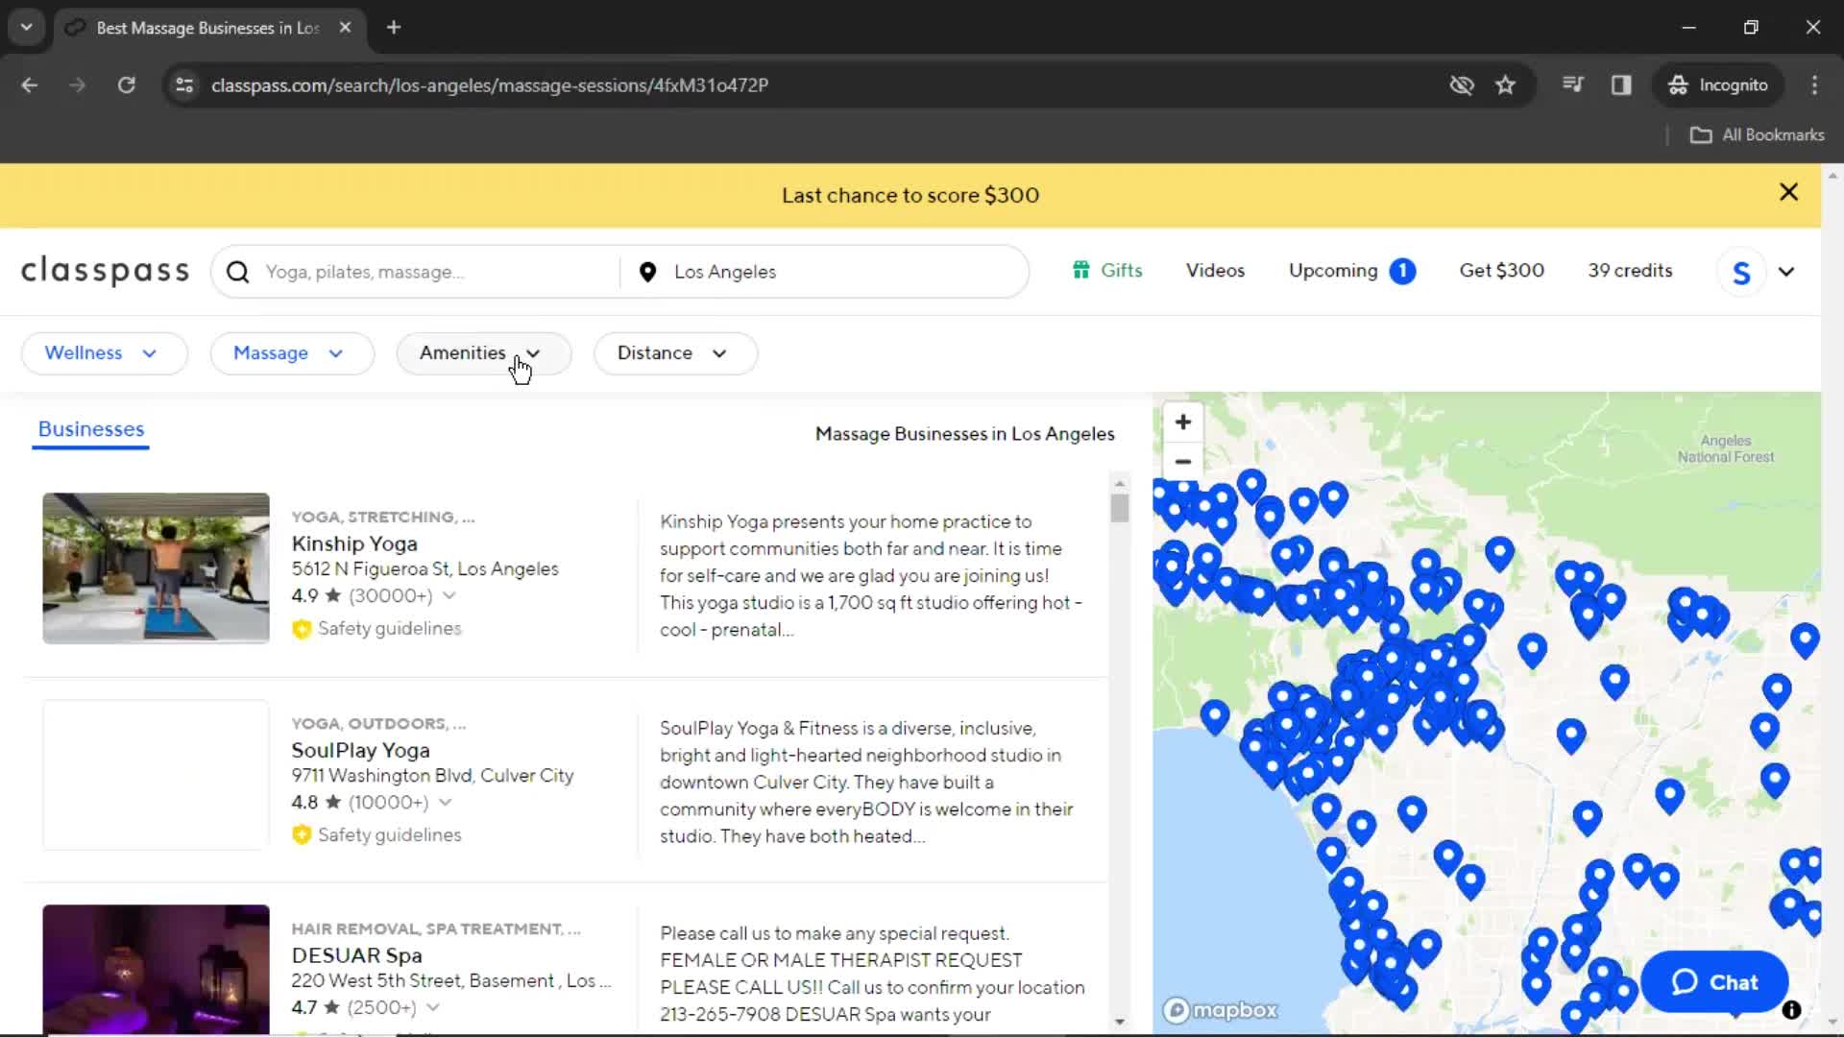This screenshot has height=1037, width=1844.
Task: Click the search magnifier icon
Action: [x=237, y=272]
